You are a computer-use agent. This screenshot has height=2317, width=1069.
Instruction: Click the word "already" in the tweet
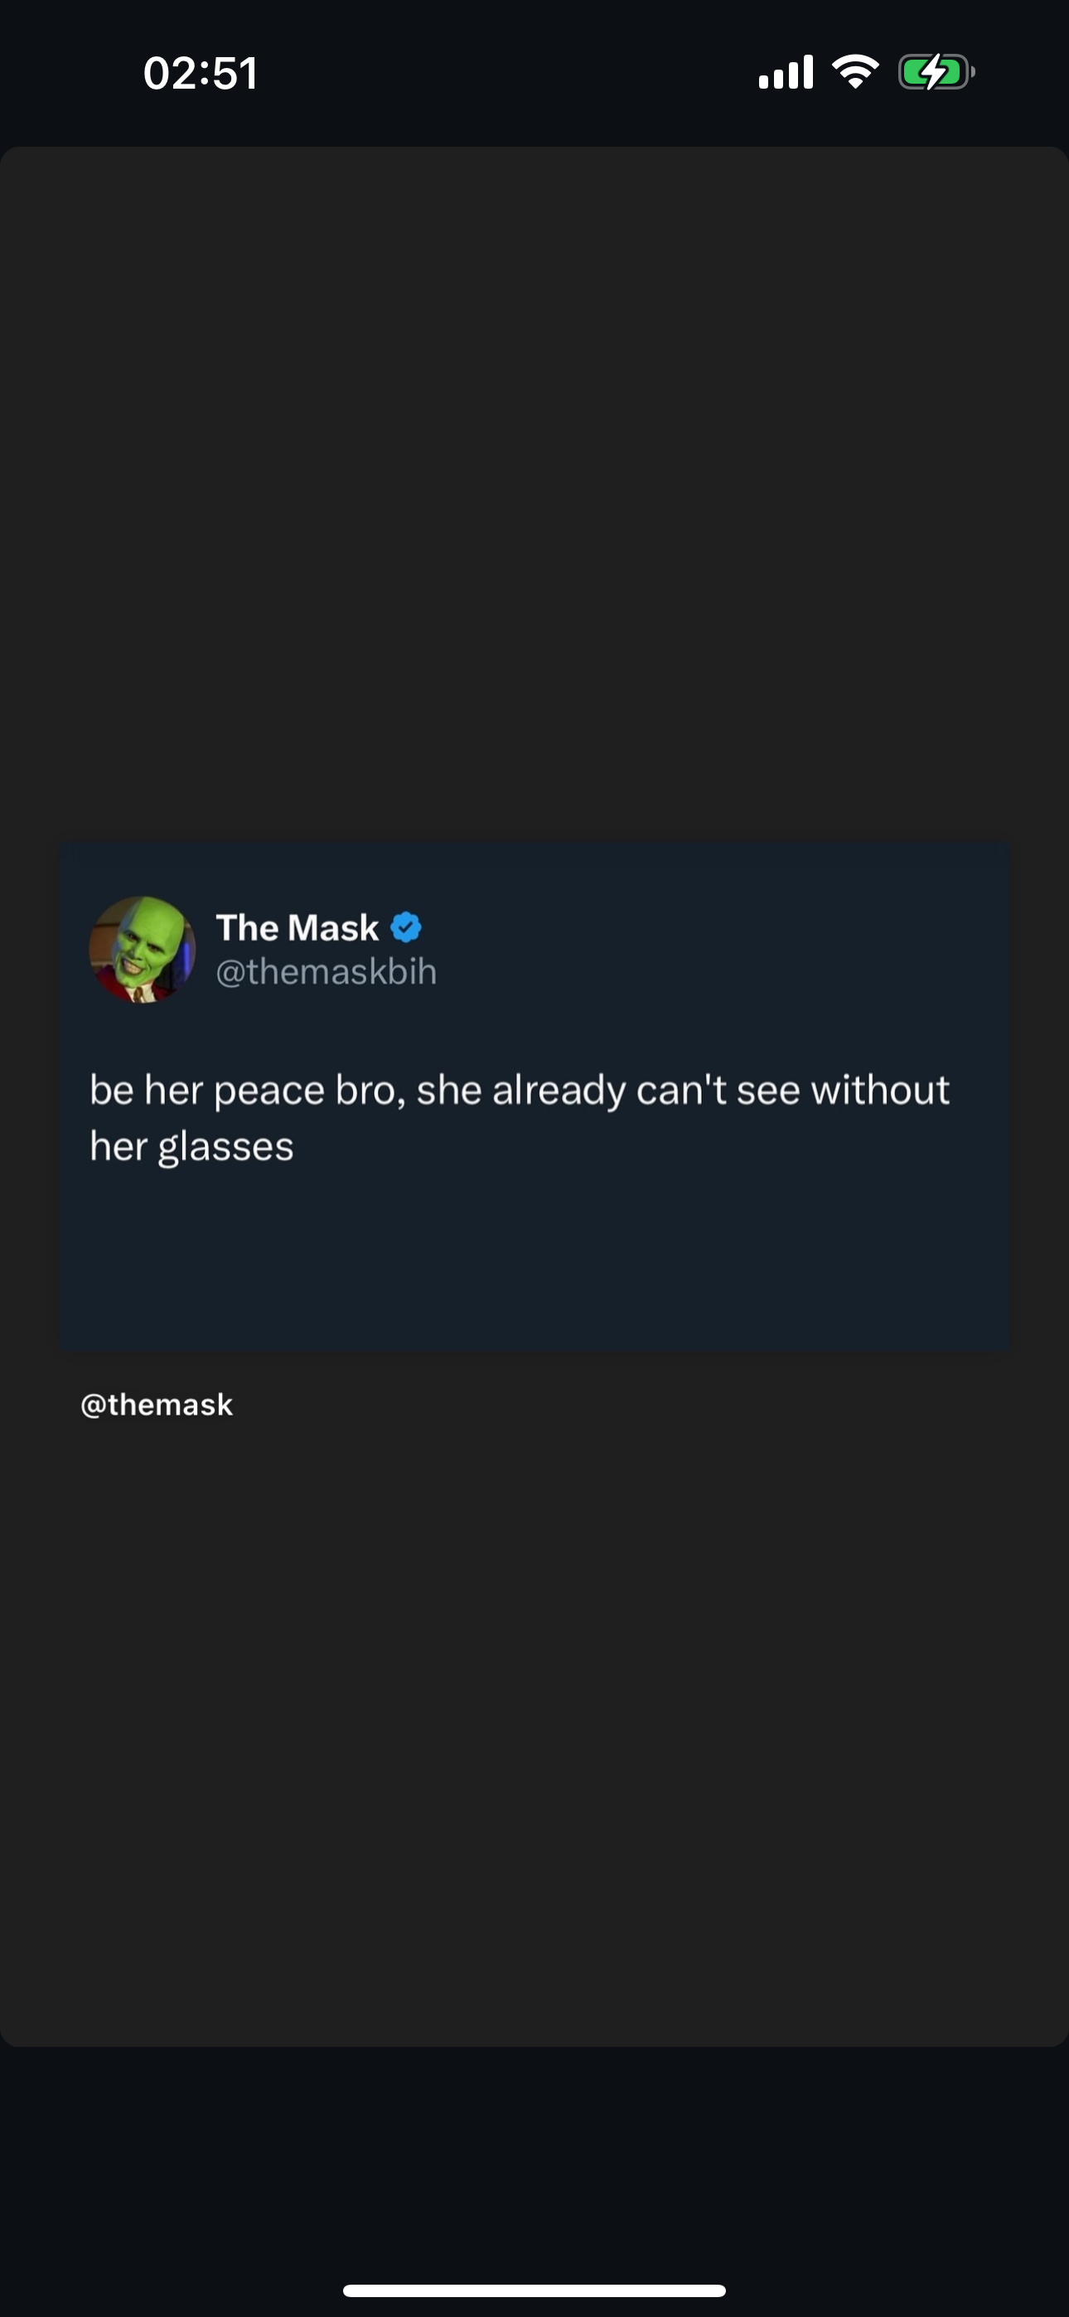point(559,1091)
